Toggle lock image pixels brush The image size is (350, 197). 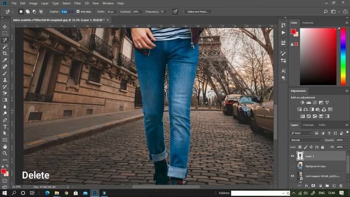tap(306, 147)
